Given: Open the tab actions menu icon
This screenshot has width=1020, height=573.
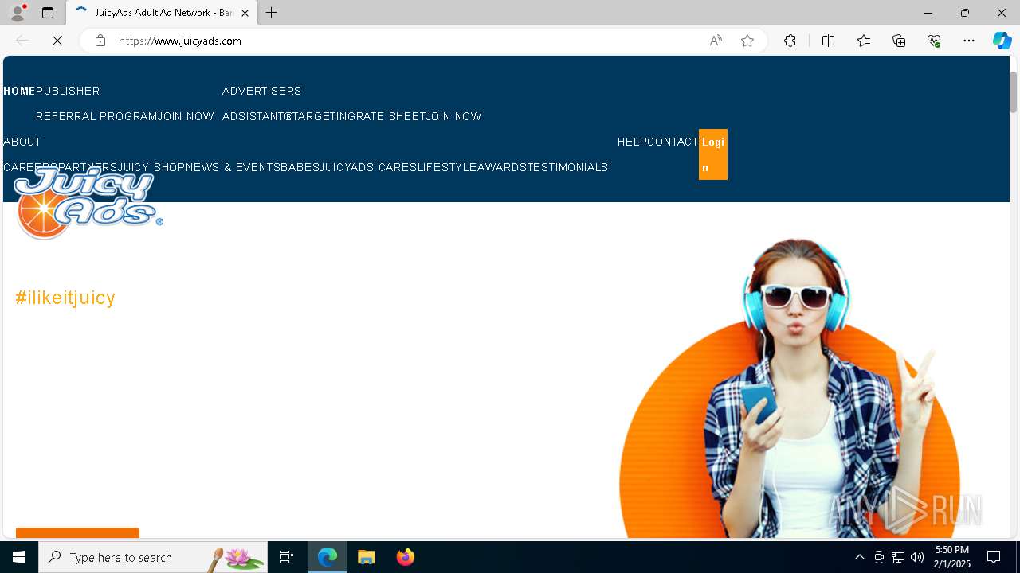Looking at the screenshot, I should [48, 13].
